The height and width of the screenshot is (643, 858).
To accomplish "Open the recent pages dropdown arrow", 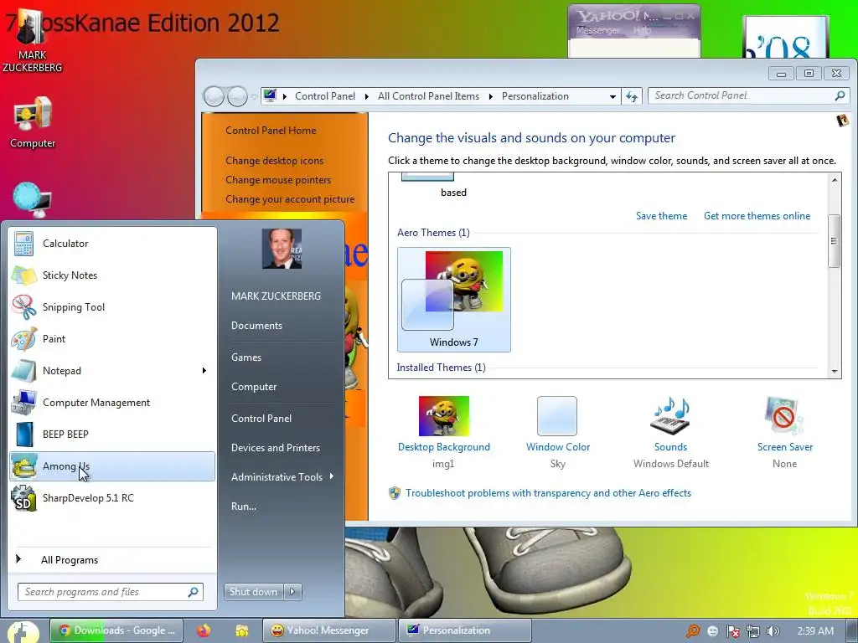I will [x=254, y=97].
